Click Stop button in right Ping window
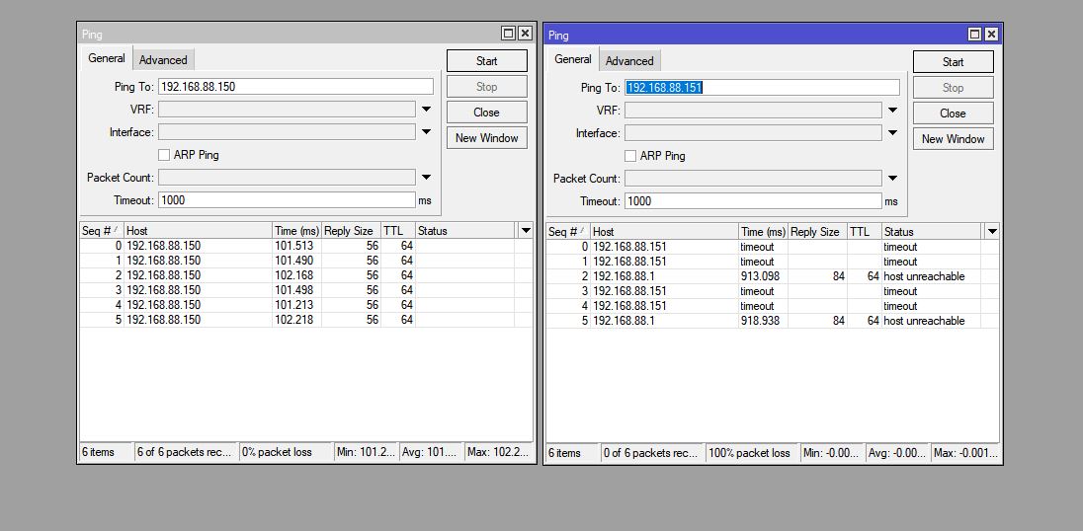Viewport: 1083px width, 531px height. point(954,88)
